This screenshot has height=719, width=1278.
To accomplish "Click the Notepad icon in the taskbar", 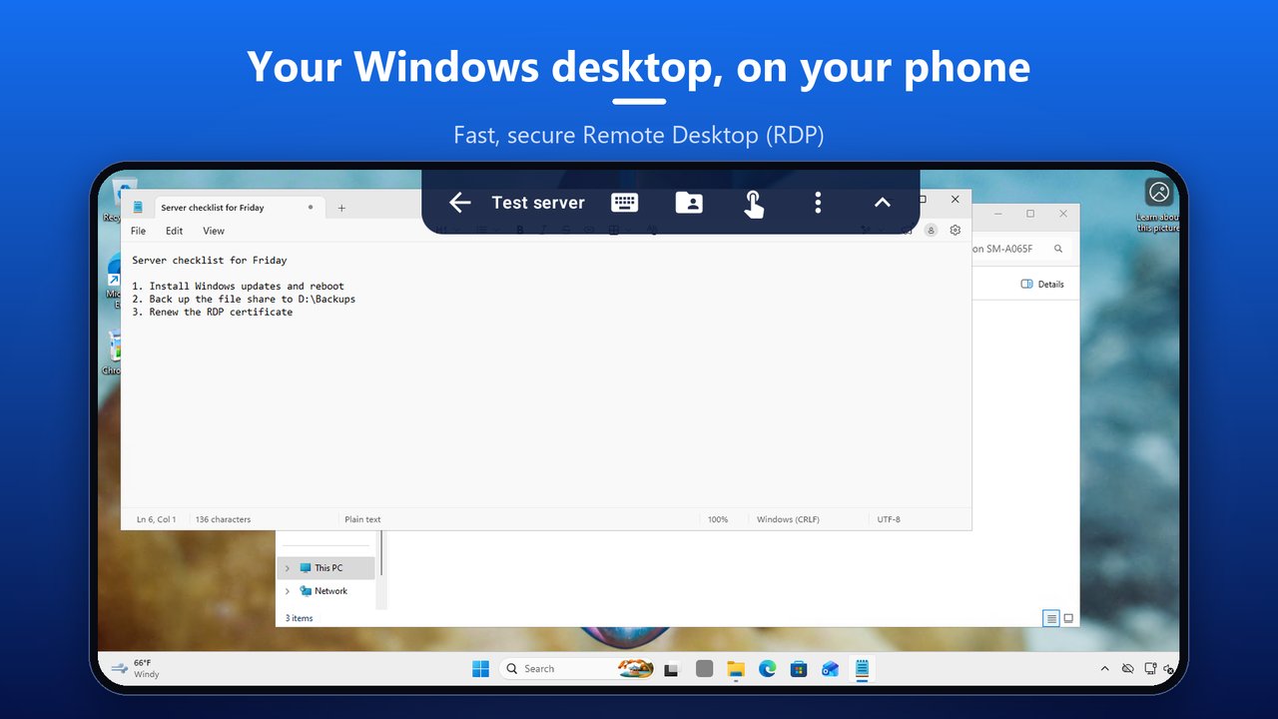I will click(862, 669).
